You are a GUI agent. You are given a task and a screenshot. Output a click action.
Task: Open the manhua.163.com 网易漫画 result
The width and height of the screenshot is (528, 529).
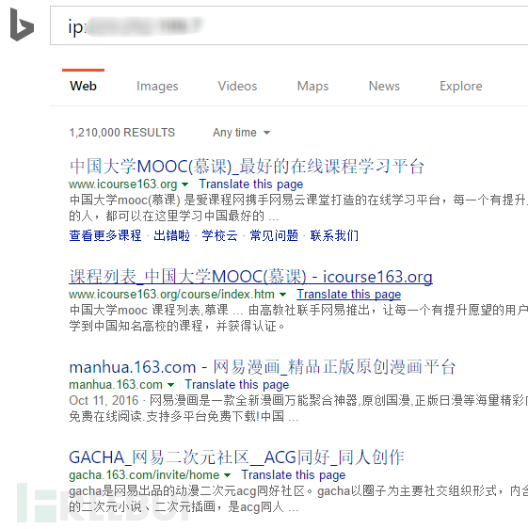tap(263, 367)
